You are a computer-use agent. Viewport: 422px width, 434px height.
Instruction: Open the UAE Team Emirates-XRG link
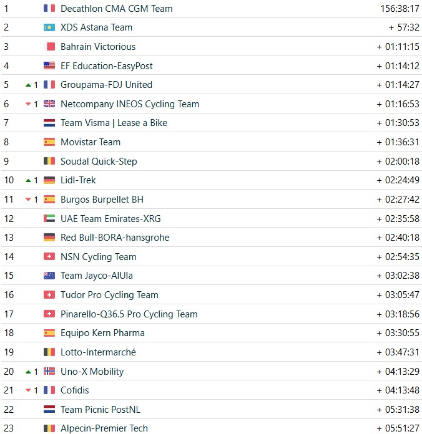coord(110,219)
